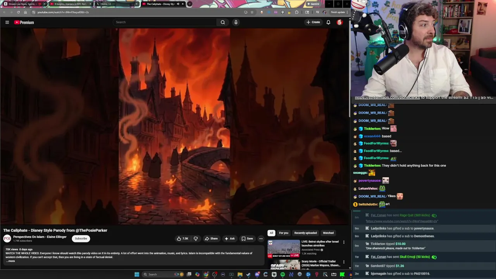This screenshot has width=496, height=279.
Task: Open the streamlabs donation link in overlay
Action: click(x=387, y=98)
